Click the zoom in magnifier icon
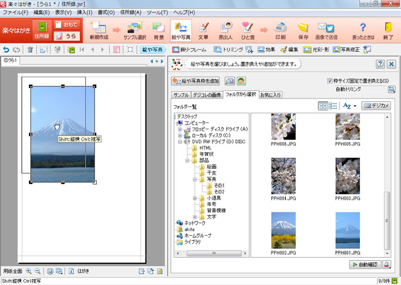401x285 pixels. coord(29,271)
